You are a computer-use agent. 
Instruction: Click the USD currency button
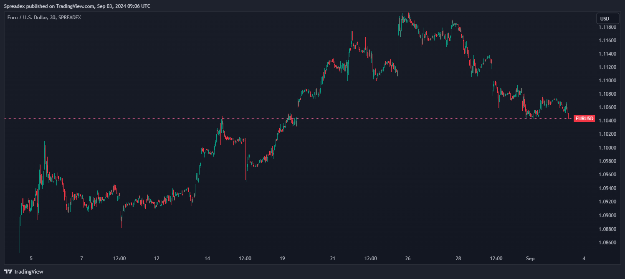click(x=607, y=18)
